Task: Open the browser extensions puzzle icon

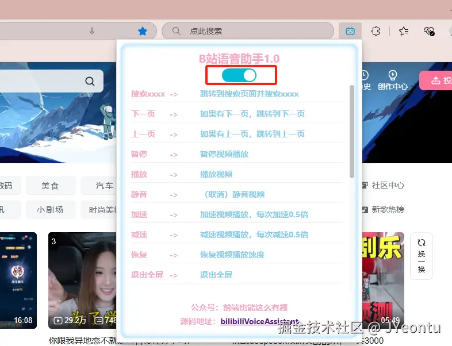Action: 376,31
